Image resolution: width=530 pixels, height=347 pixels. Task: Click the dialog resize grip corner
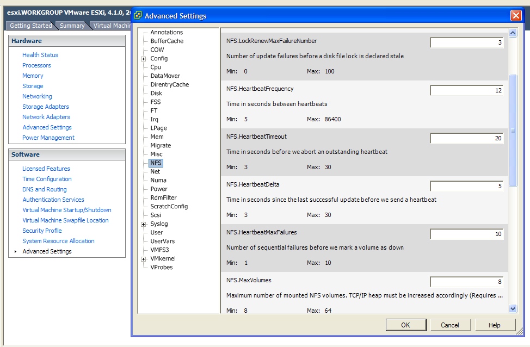tap(520, 332)
